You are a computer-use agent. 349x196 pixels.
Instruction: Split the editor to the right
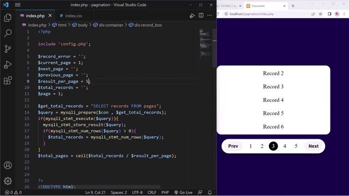pos(201,15)
